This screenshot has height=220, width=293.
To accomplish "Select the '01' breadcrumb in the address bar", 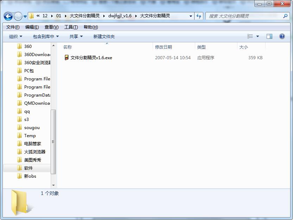I will point(59,16).
